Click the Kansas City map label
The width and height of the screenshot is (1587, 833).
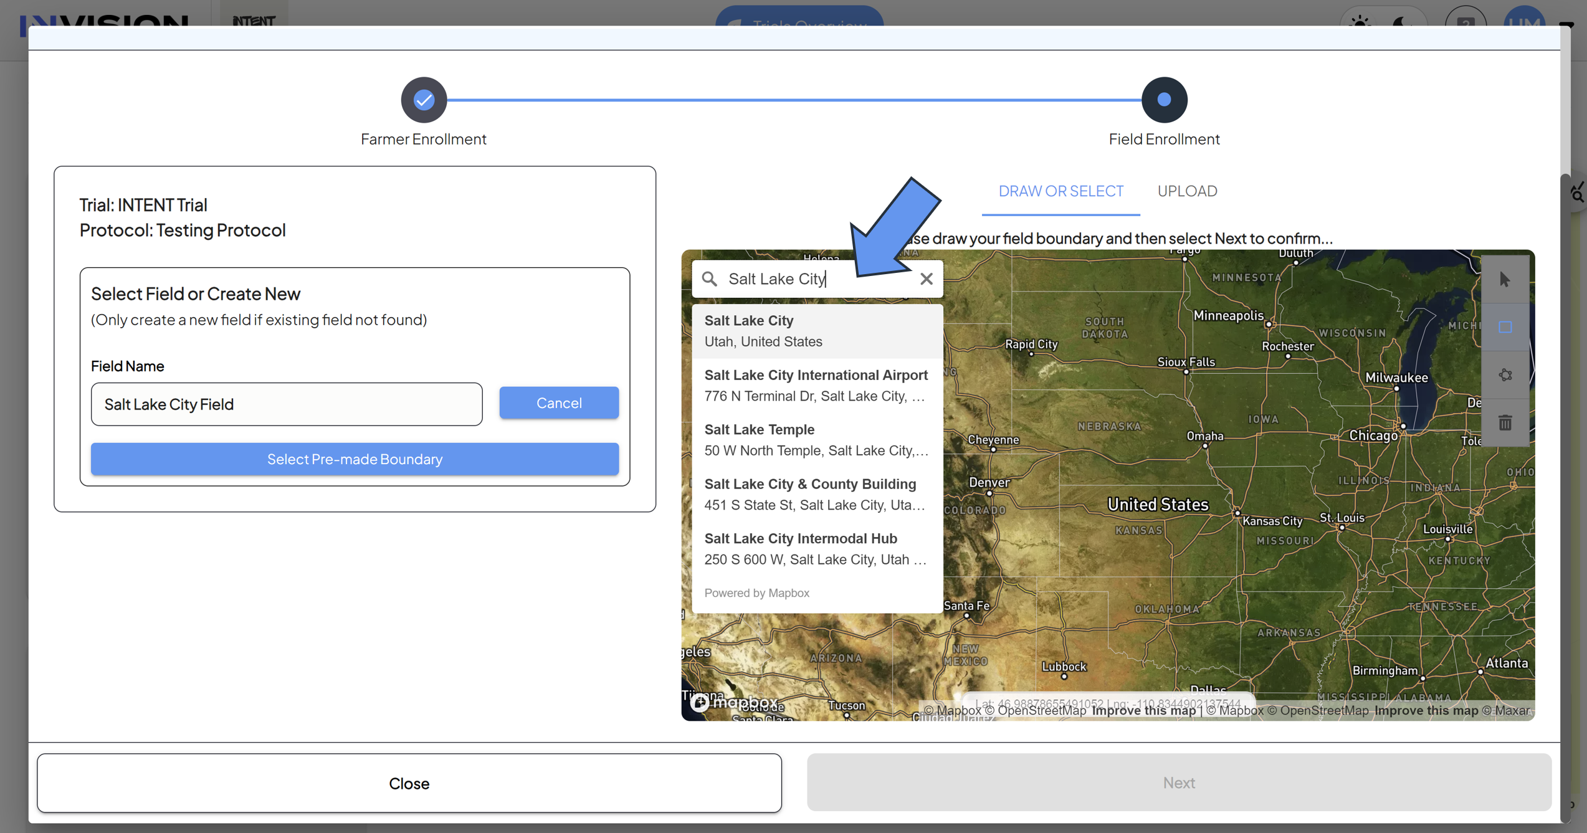pos(1272,521)
